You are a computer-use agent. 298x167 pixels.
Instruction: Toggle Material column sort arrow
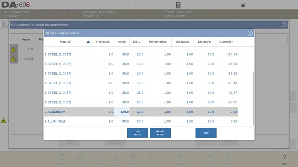point(88,42)
